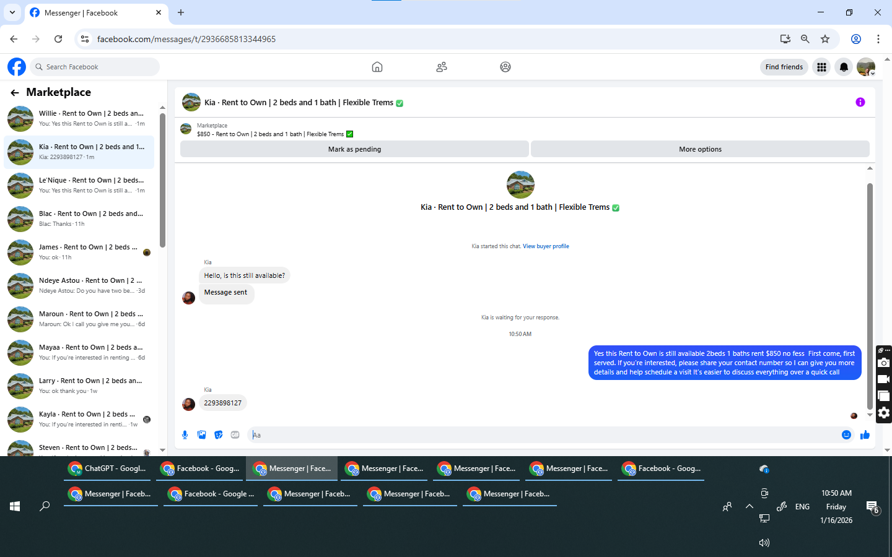Click the Windows Start button

[x=15, y=506]
